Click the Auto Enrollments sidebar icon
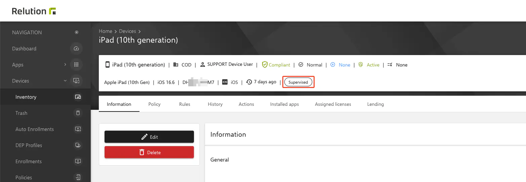This screenshot has width=526, height=182. (78, 129)
